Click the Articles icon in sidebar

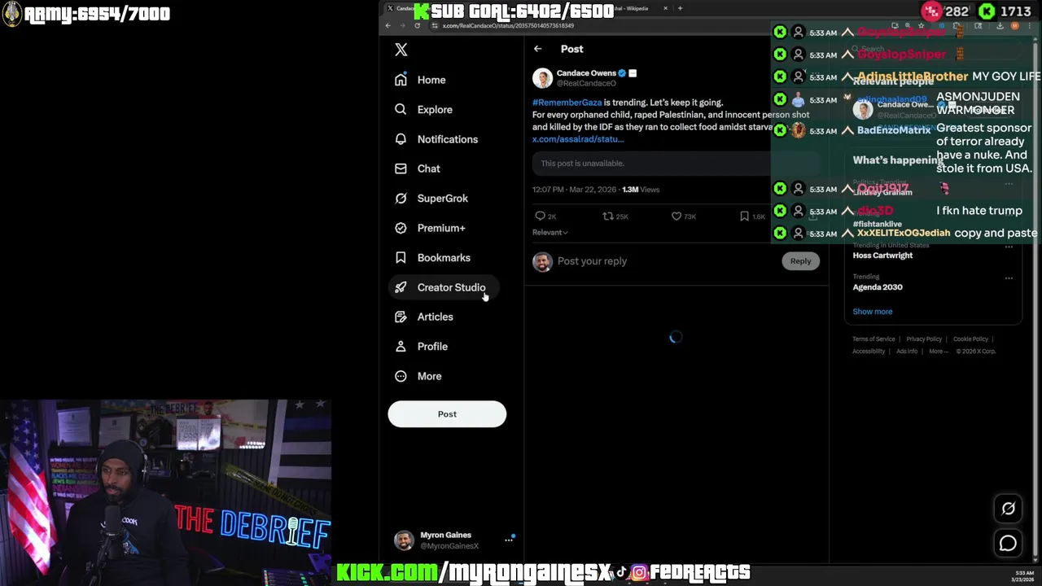(x=401, y=317)
